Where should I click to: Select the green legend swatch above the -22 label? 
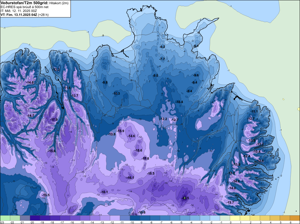pos(15,218)
